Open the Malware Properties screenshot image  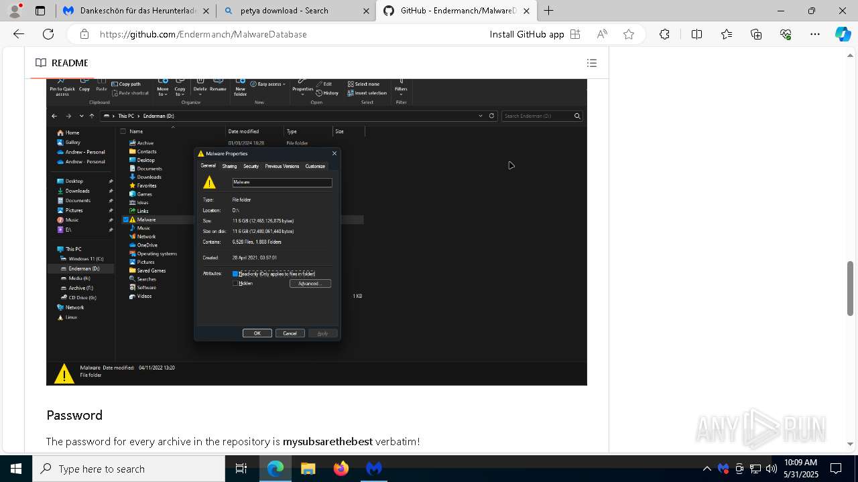[x=316, y=232]
